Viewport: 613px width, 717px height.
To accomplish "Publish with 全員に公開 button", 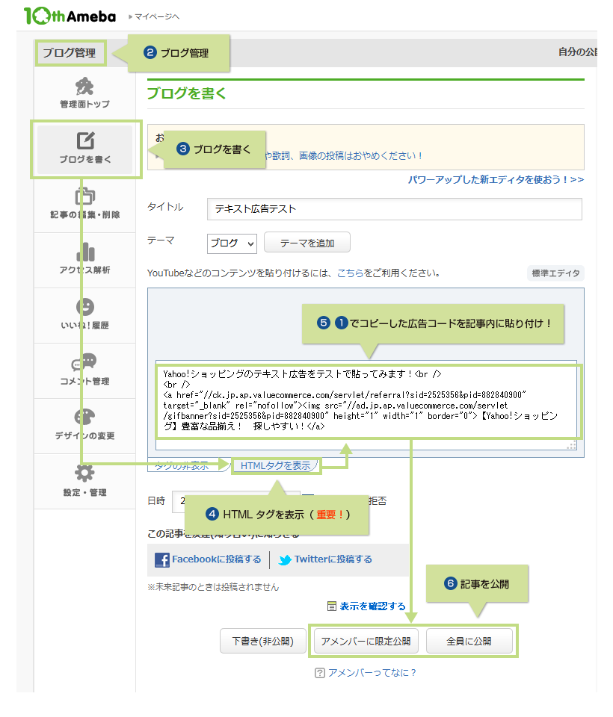I will [469, 641].
